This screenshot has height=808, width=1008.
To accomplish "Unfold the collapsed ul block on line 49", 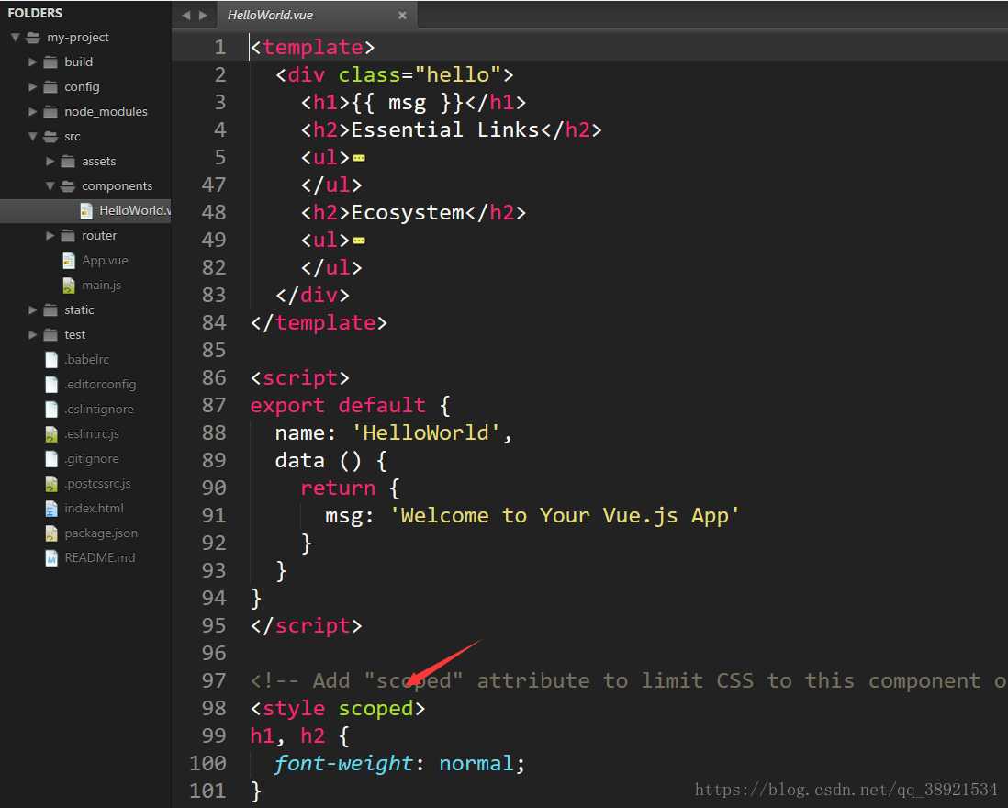I will pyautogui.click(x=359, y=241).
